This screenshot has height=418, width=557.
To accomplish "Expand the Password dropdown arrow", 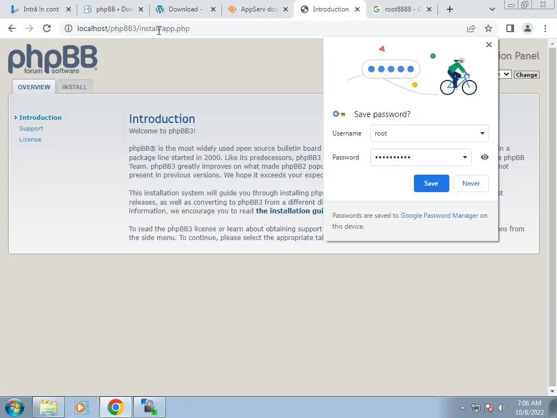I will (x=465, y=157).
